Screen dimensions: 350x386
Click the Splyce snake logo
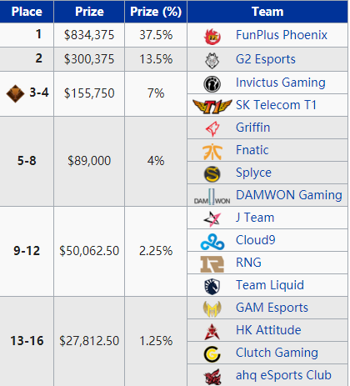[212, 174]
